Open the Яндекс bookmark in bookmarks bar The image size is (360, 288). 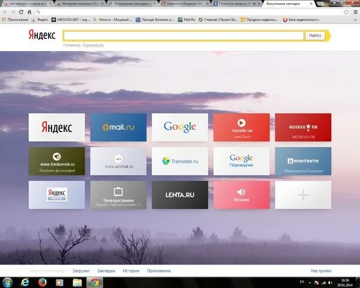40,20
